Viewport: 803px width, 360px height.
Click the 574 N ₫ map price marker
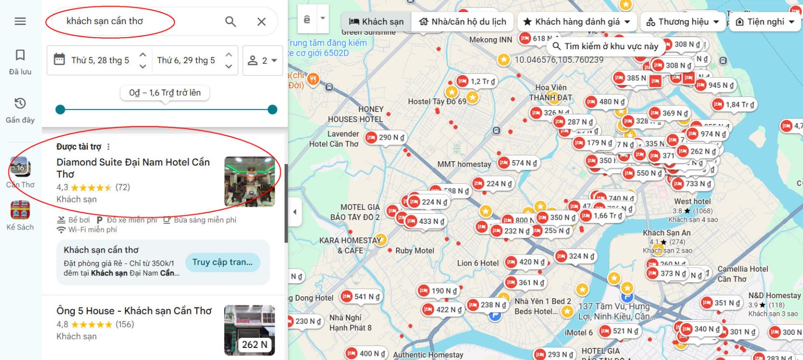click(518, 163)
